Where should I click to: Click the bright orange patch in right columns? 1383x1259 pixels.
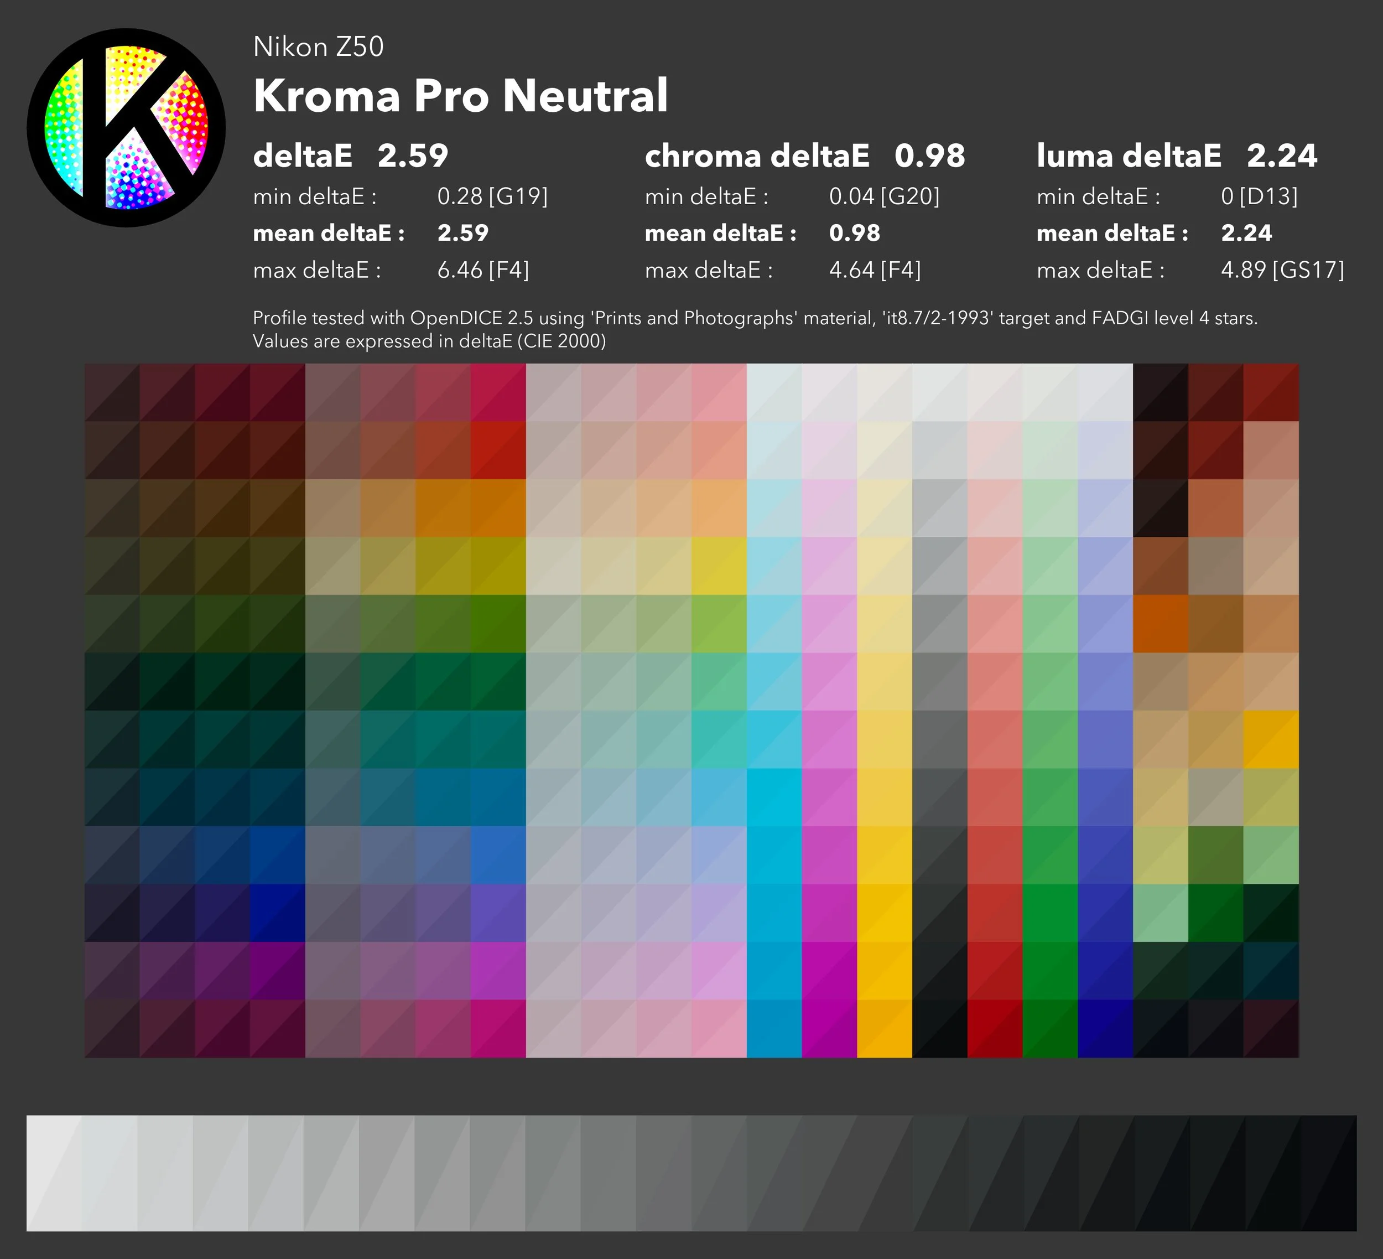coord(1160,623)
